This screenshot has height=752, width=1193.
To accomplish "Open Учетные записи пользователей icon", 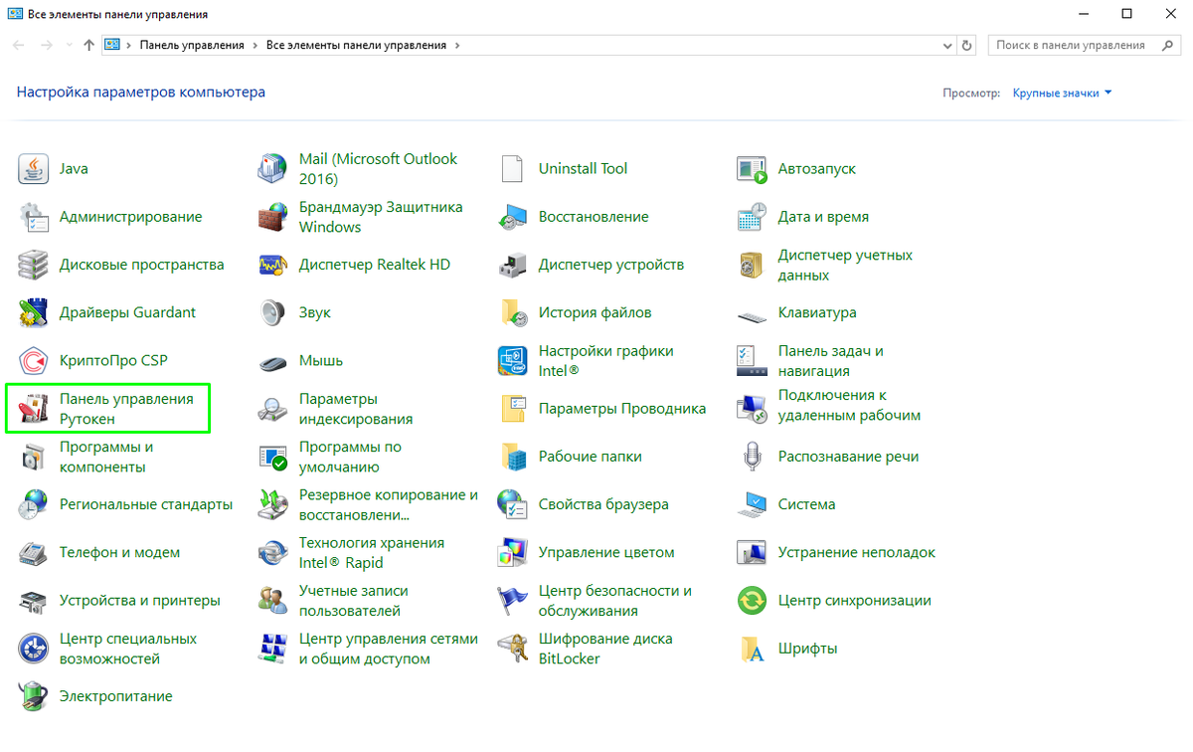I will 272,601.
